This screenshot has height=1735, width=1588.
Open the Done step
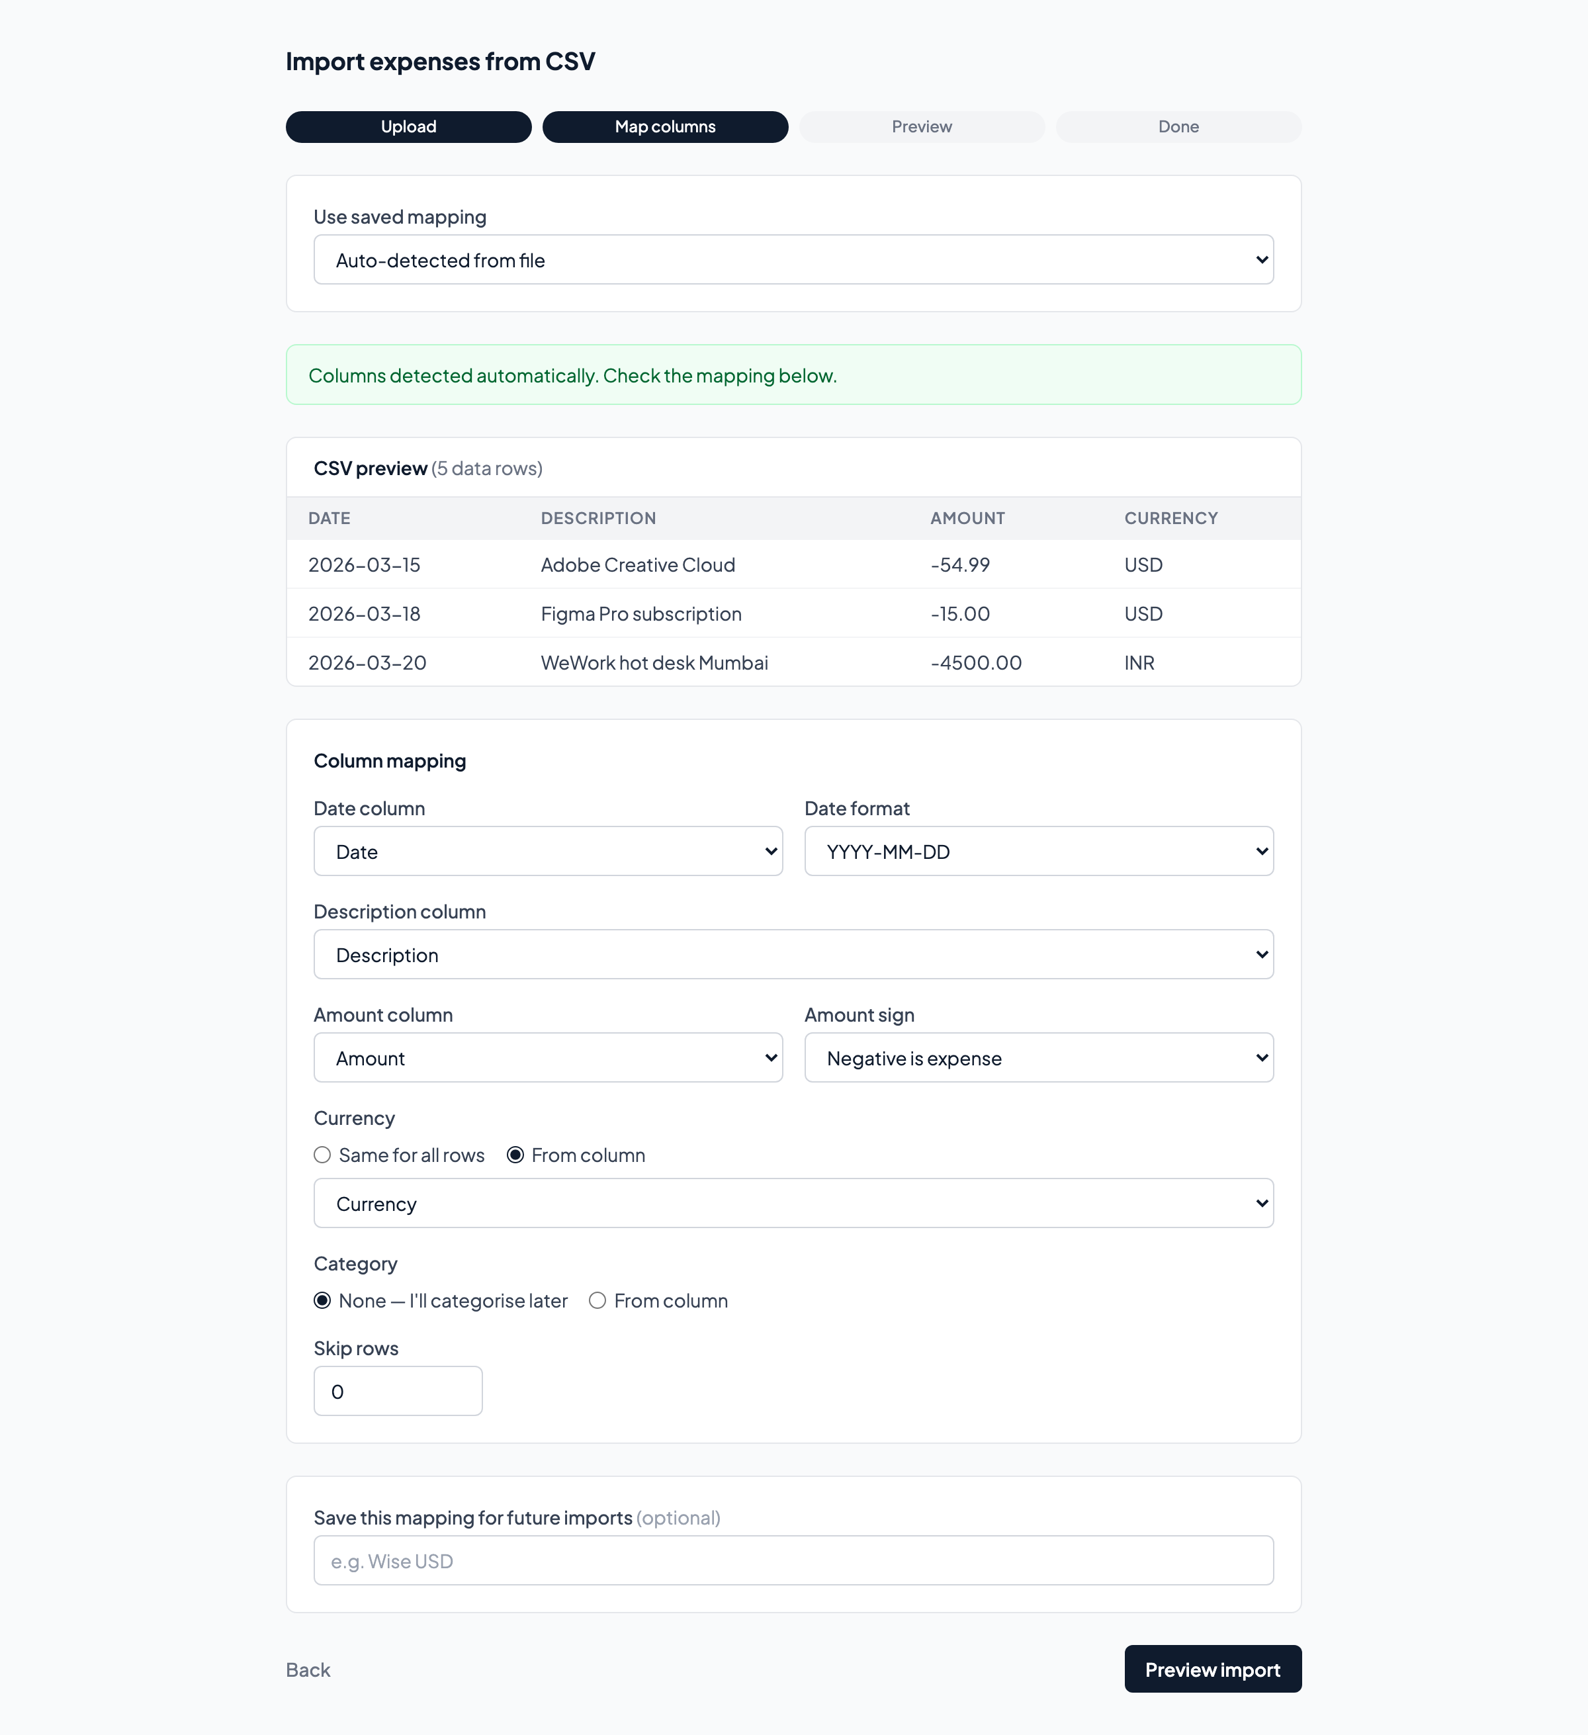(x=1178, y=126)
